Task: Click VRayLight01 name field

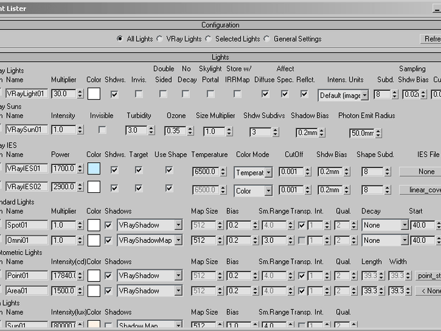Action: 27,94
